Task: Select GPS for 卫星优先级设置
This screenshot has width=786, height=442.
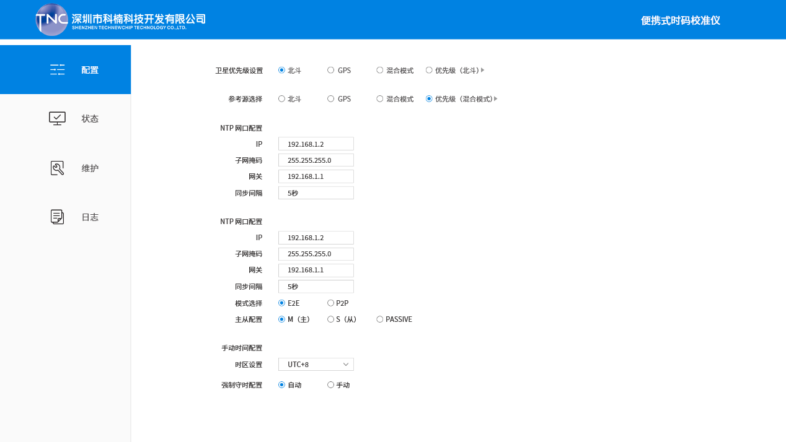Action: (331, 71)
